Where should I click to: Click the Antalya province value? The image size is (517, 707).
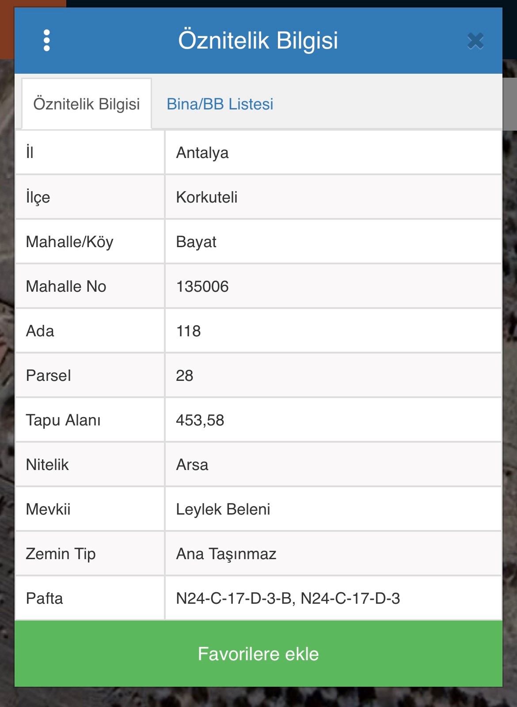pyautogui.click(x=202, y=153)
